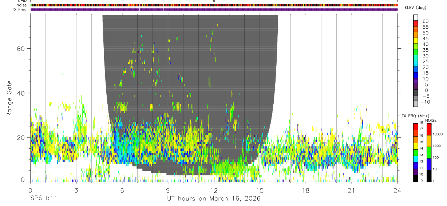The image size is (447, 206).
Task: Click the purple TX Freq strip above the plot
Action: coord(214,9)
